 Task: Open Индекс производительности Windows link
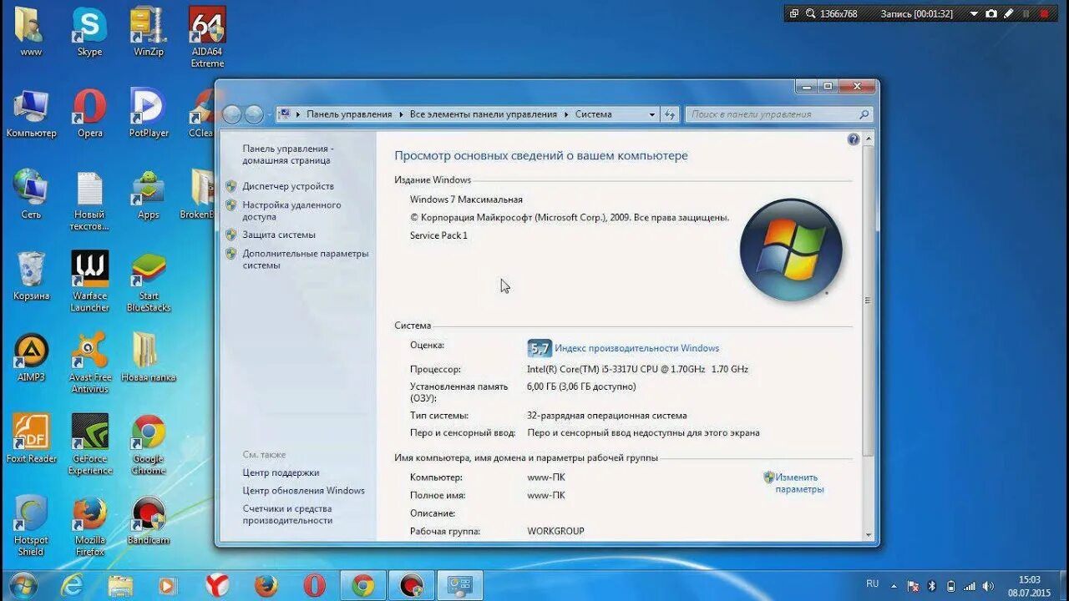coord(636,348)
